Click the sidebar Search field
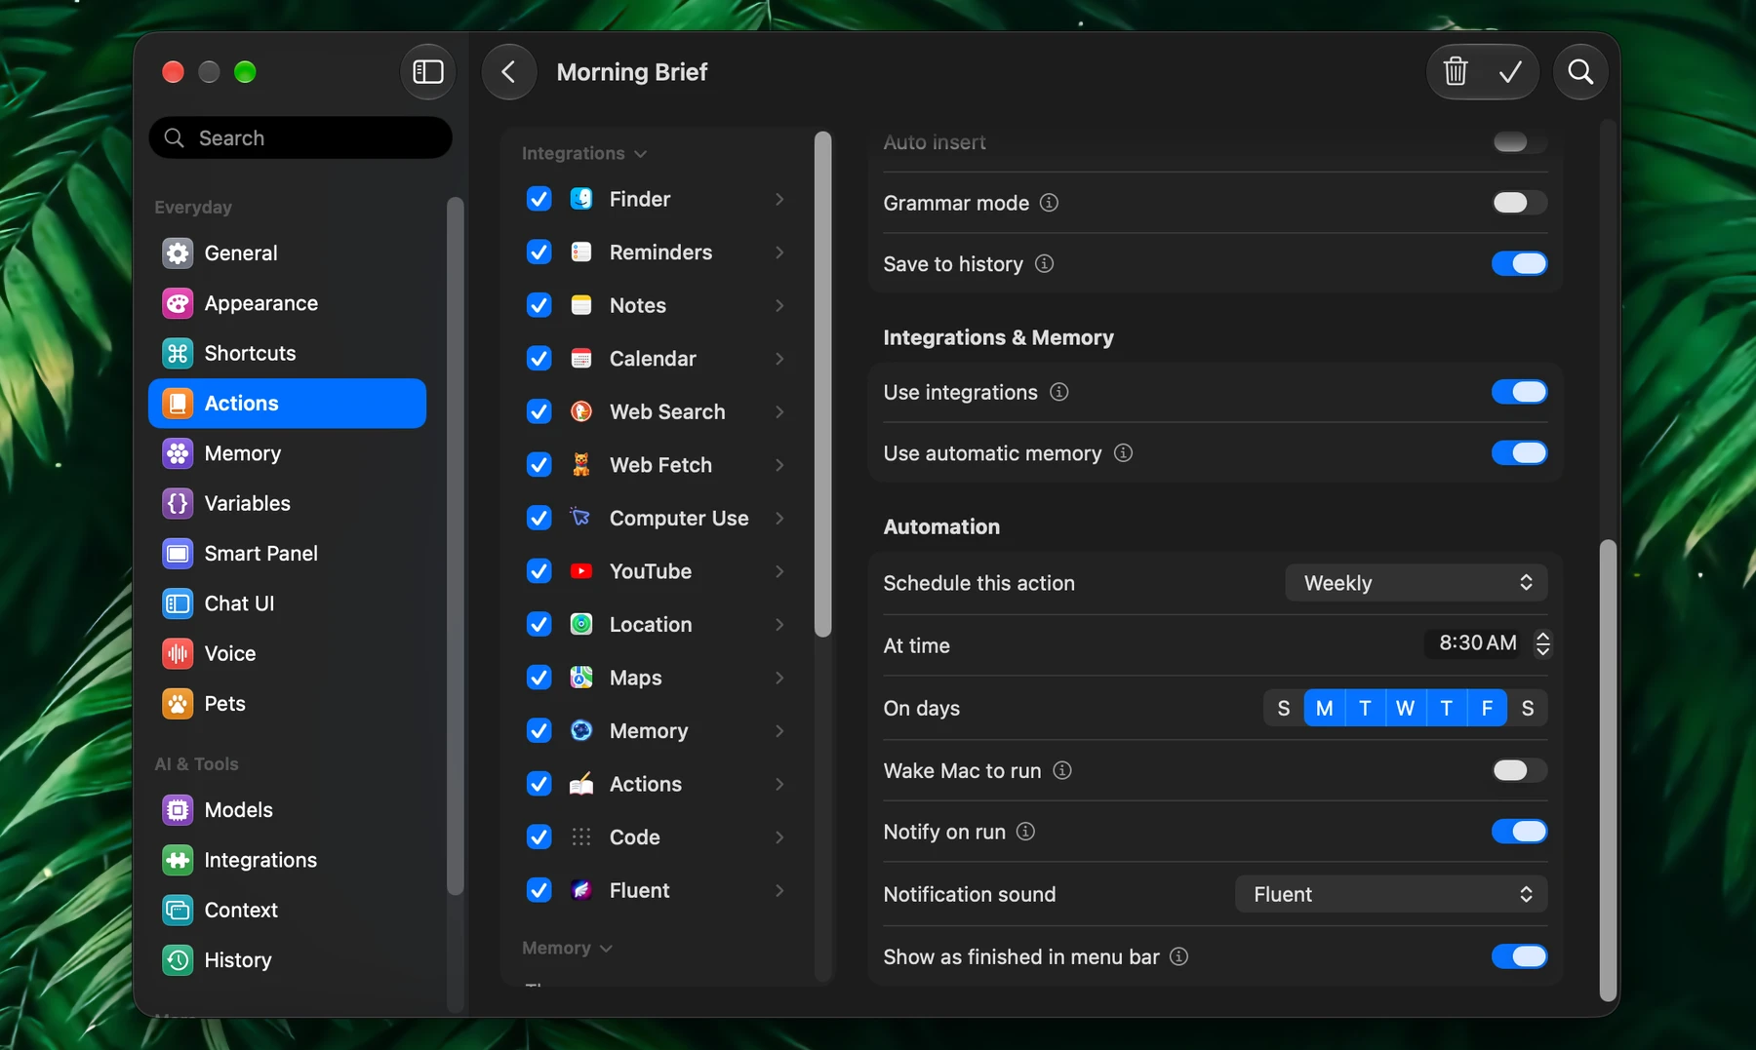 pos(300,137)
